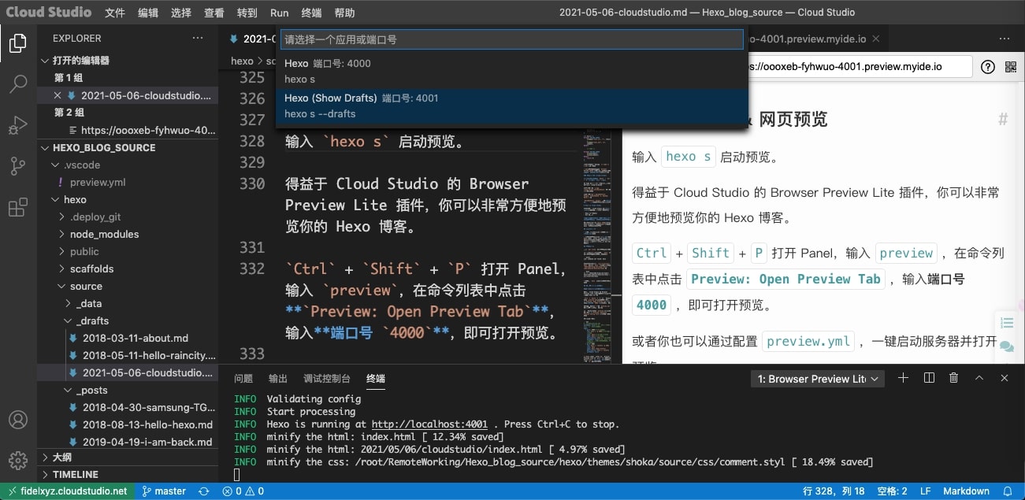
Task: Open the 编辑 menu
Action: coord(148,13)
